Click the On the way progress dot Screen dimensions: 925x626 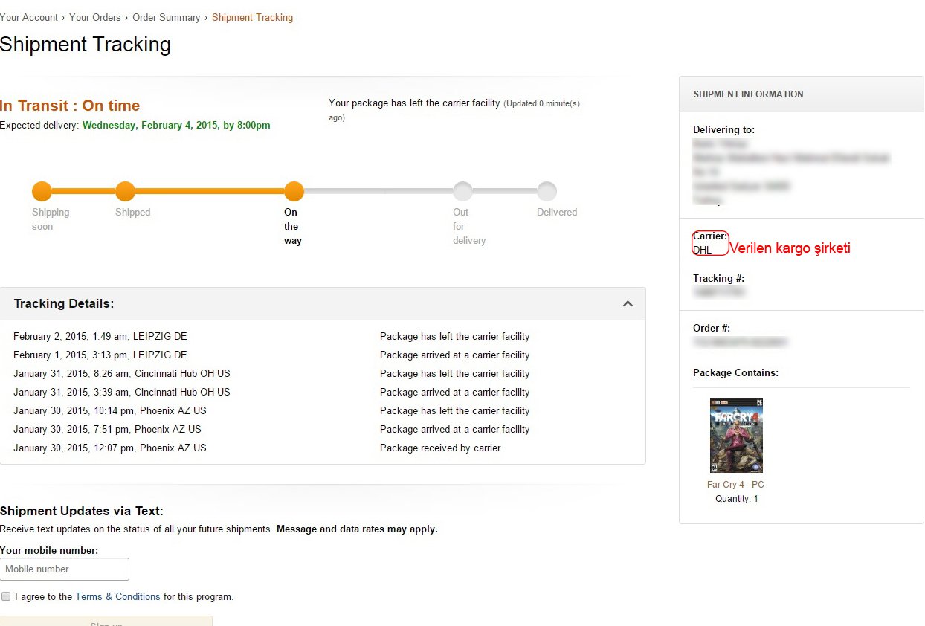(x=294, y=192)
